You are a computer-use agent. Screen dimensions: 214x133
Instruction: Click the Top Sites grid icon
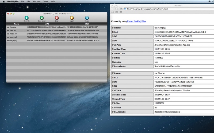[x=121, y=12]
